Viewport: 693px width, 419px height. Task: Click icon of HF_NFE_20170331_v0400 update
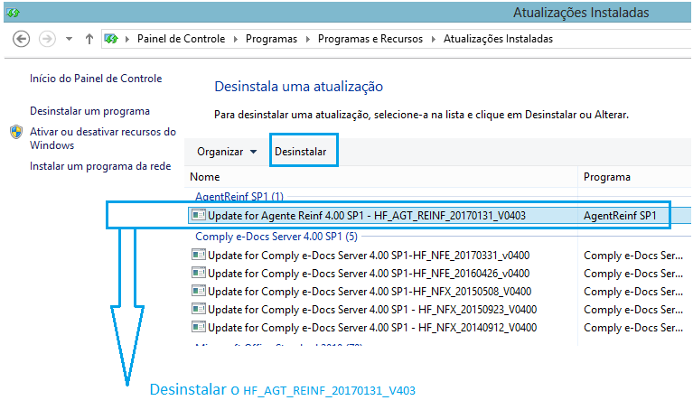coord(199,255)
